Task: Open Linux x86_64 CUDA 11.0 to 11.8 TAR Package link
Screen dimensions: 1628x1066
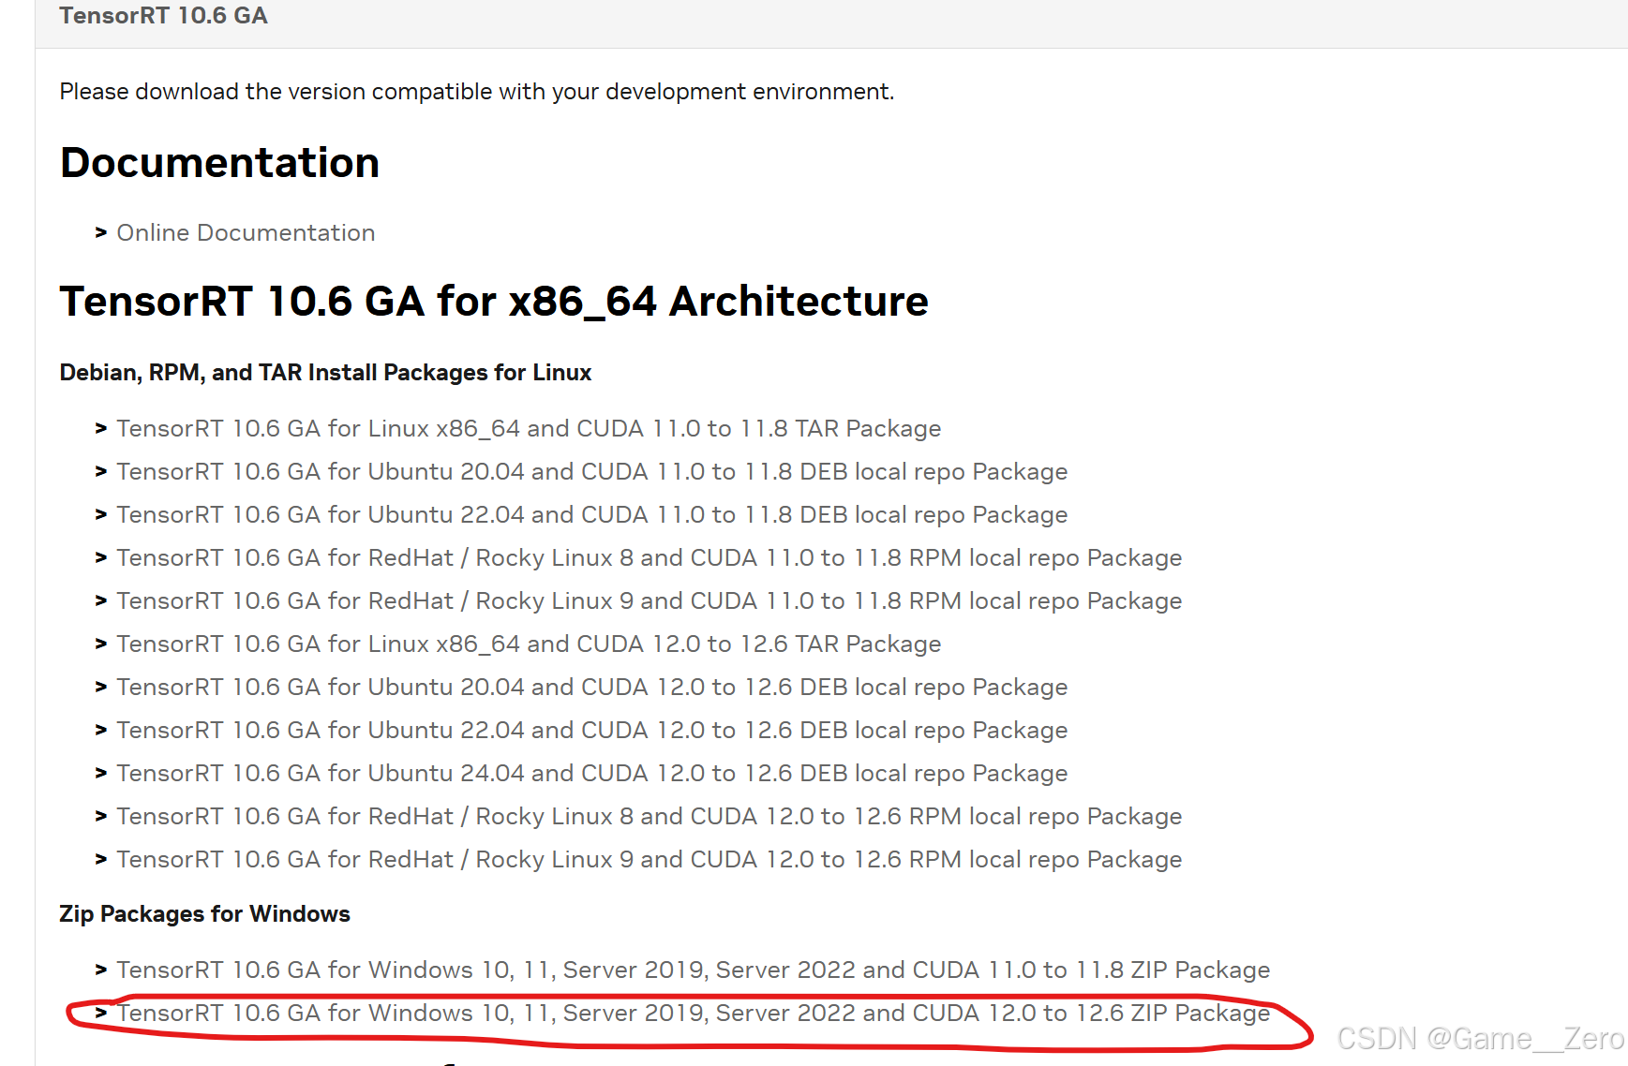Action: click(529, 428)
